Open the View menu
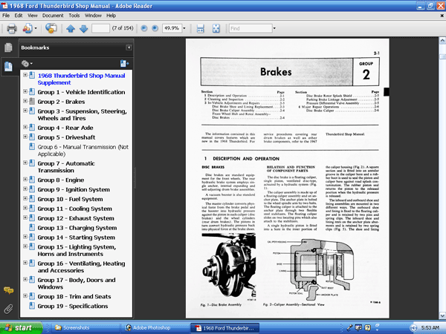The height and width of the screenshot is (334, 446). pyautogui.click(x=33, y=16)
